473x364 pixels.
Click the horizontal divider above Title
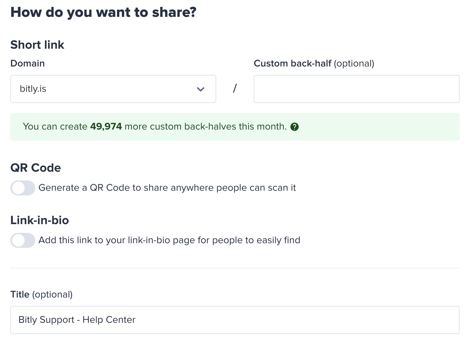[235, 268]
